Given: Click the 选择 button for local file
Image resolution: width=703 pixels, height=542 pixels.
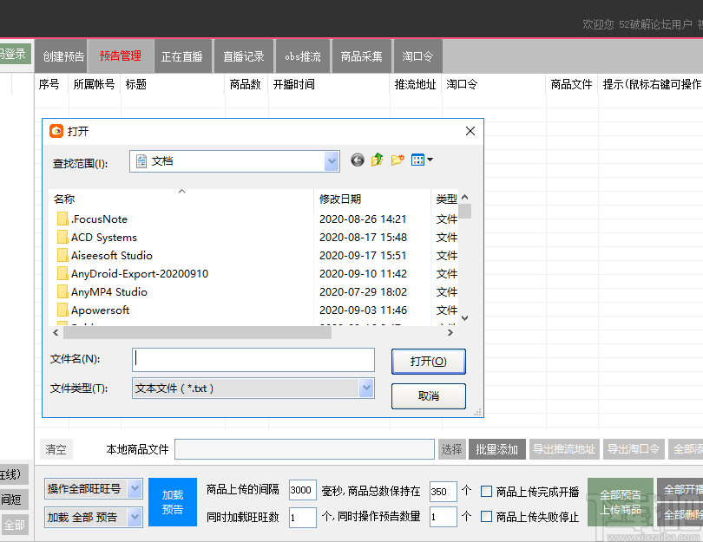Looking at the screenshot, I should click(x=451, y=449).
